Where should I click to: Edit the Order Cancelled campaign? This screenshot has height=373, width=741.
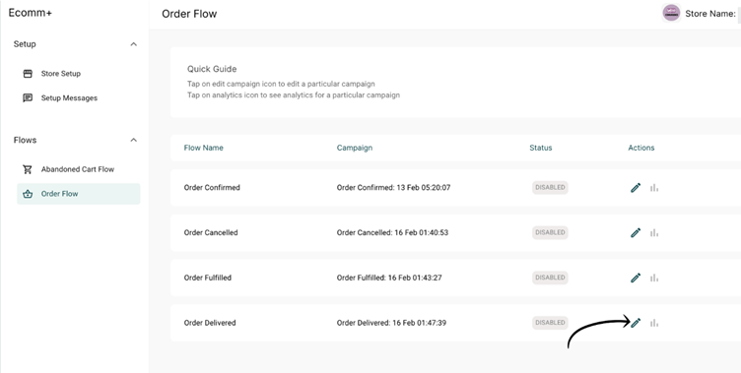[636, 233]
